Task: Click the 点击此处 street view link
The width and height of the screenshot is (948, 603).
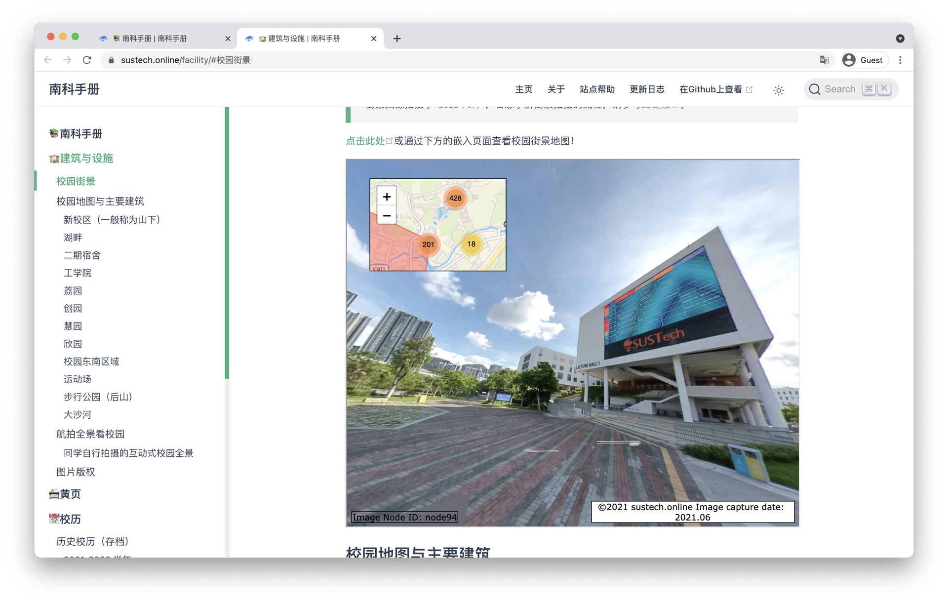Action: 365,141
